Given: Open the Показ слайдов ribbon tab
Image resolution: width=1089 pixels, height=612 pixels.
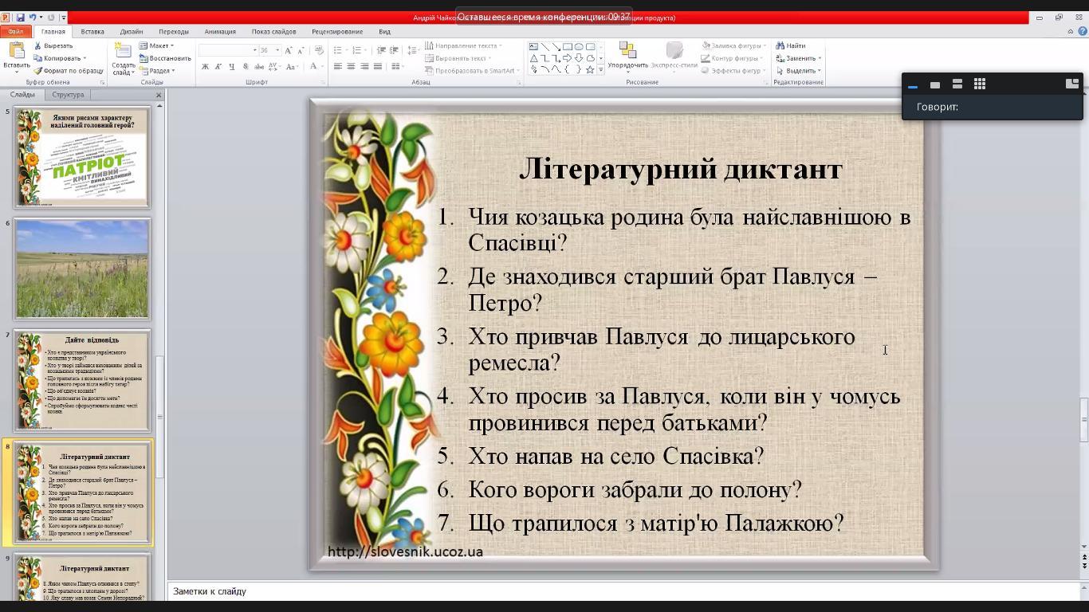Looking at the screenshot, I should pos(274,32).
